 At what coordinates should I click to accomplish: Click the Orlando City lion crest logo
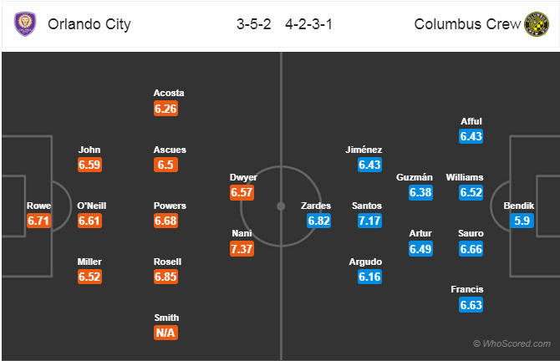[25, 24]
